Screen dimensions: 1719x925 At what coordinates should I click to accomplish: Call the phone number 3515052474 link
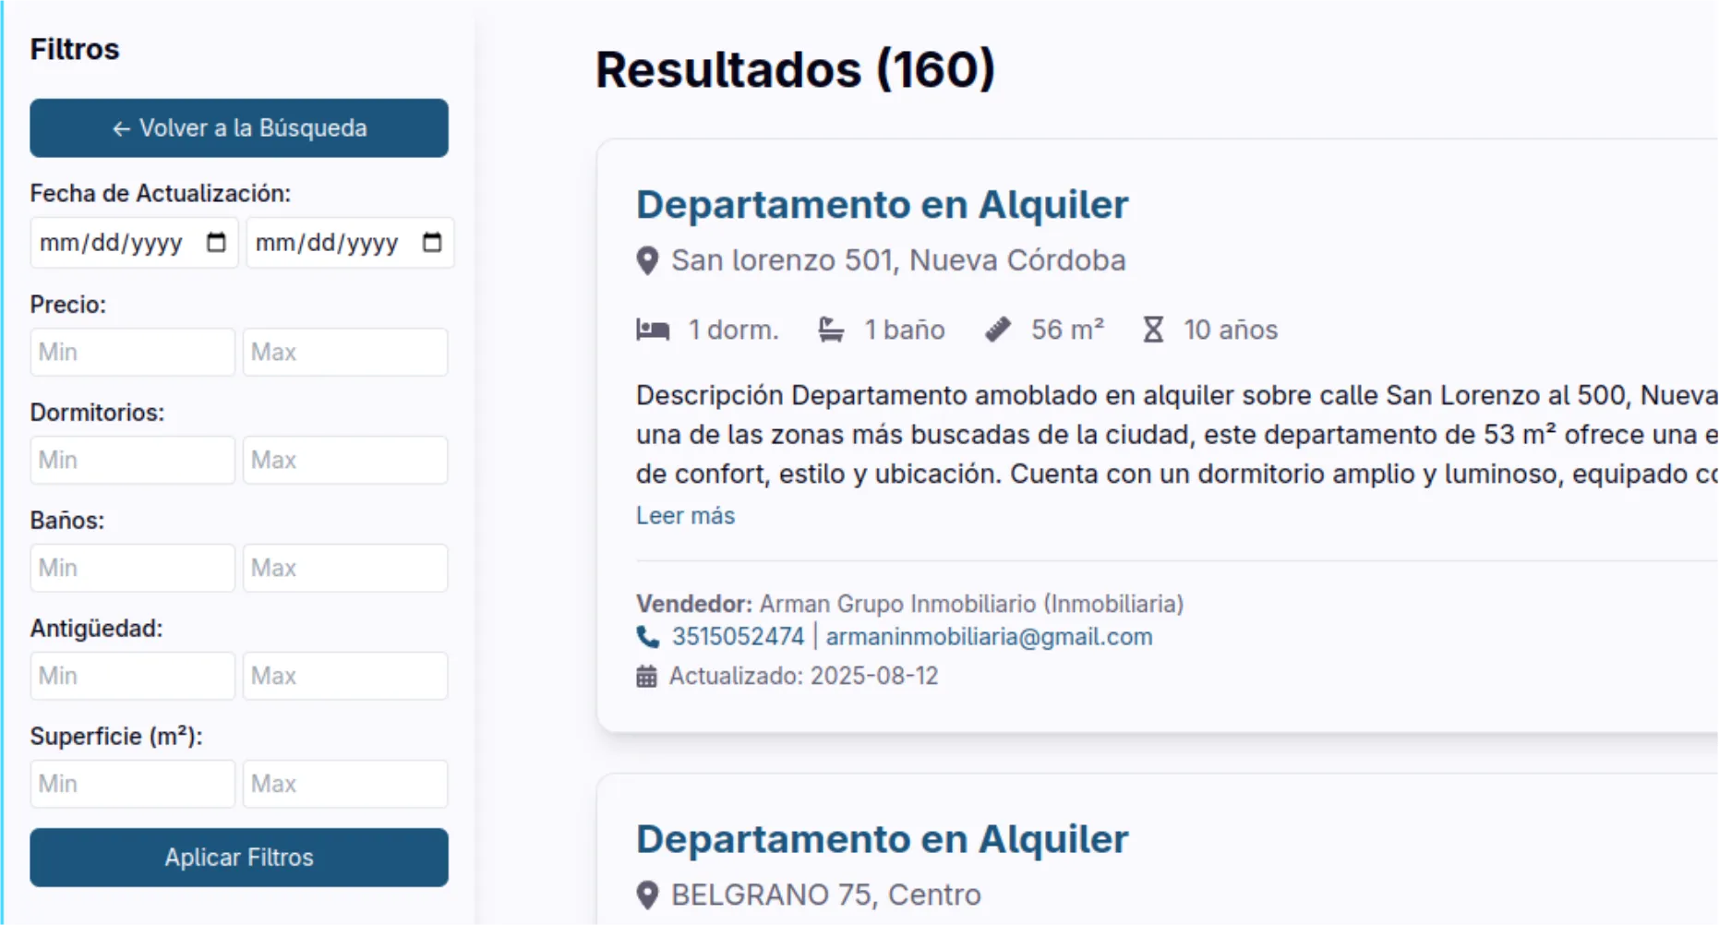click(x=738, y=637)
